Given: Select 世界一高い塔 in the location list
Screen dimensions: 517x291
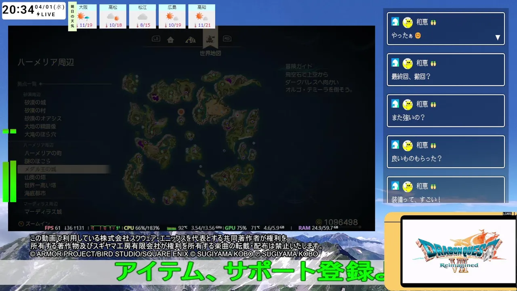Looking at the screenshot, I should 40,185.
